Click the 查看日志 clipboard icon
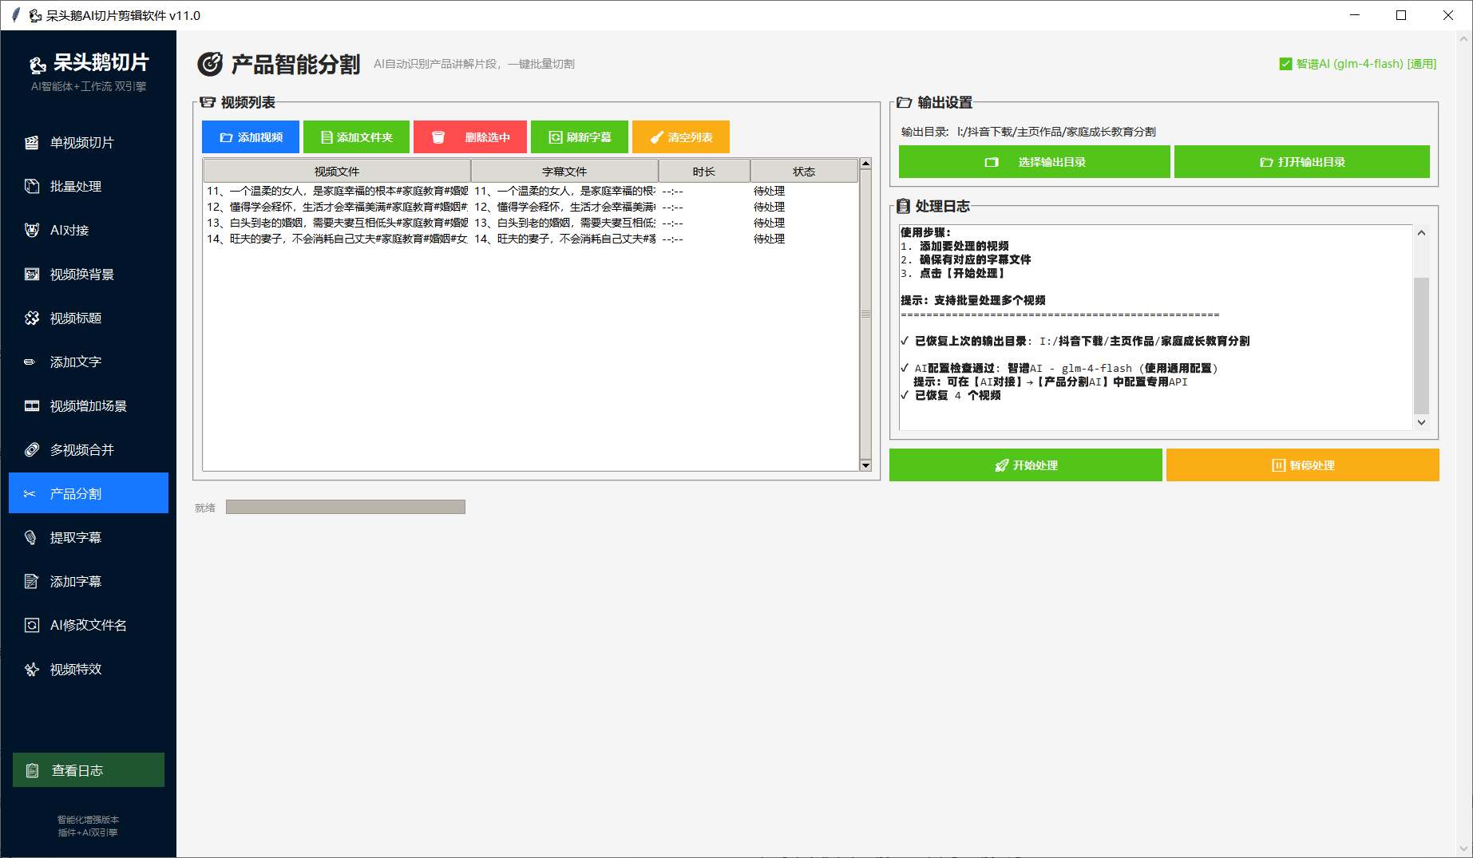Screen dimensions: 1473x858 [x=32, y=770]
